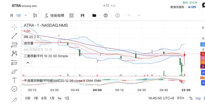The width and height of the screenshot is (205, 108).
Task: Click the 4.72 price quote
Action: pyautogui.click(x=106, y=6)
